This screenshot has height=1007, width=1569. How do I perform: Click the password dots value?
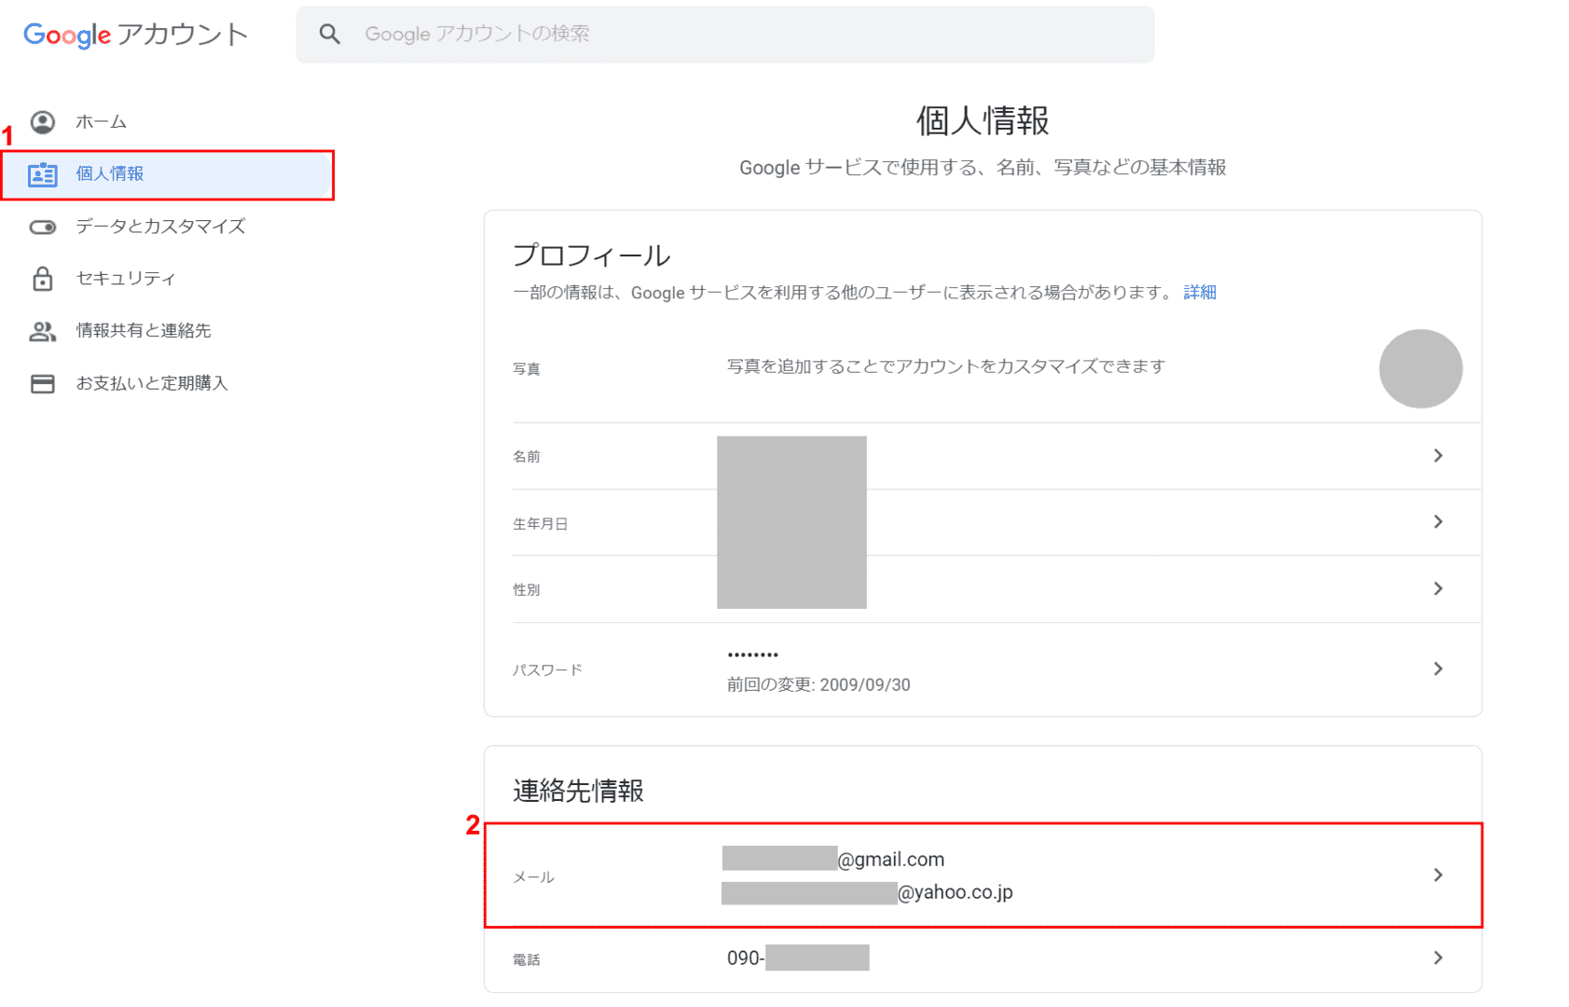(x=753, y=655)
